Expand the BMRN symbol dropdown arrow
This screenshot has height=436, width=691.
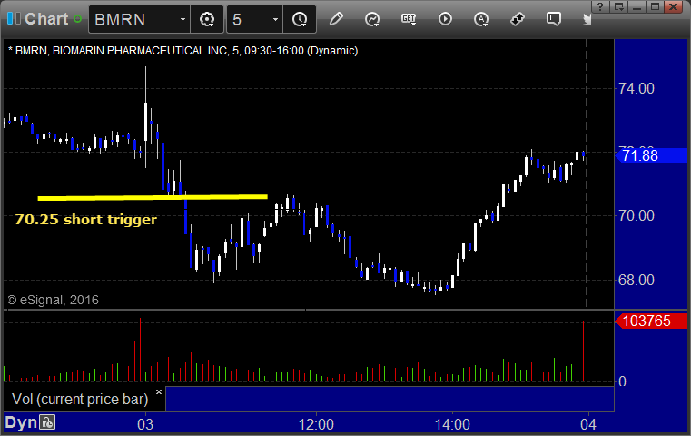click(183, 19)
